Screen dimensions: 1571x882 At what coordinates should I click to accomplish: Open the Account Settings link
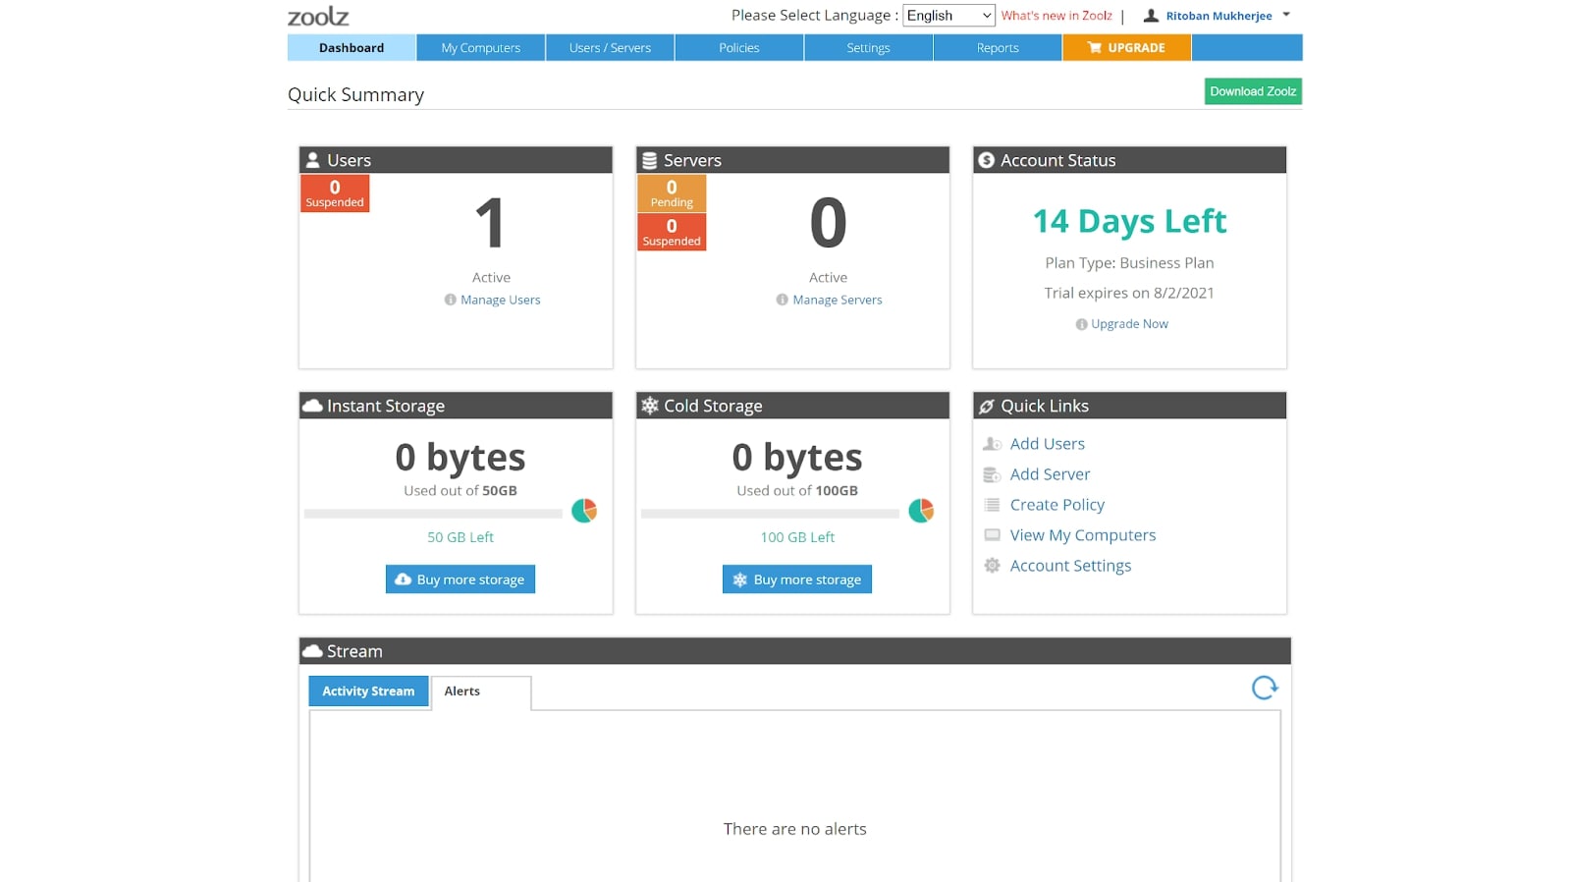click(1070, 566)
